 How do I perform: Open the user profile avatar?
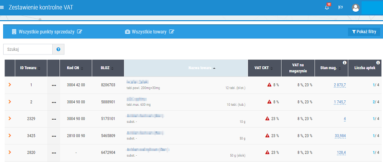356,8
